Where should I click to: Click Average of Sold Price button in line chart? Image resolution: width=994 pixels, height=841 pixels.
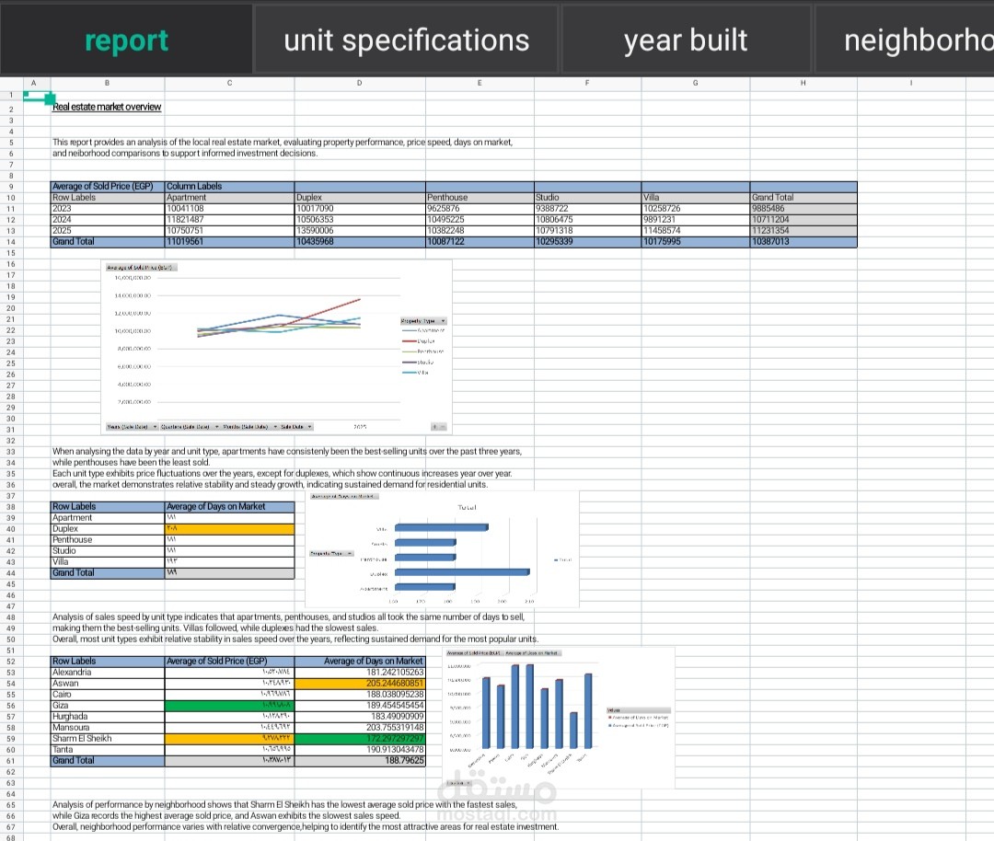(141, 268)
